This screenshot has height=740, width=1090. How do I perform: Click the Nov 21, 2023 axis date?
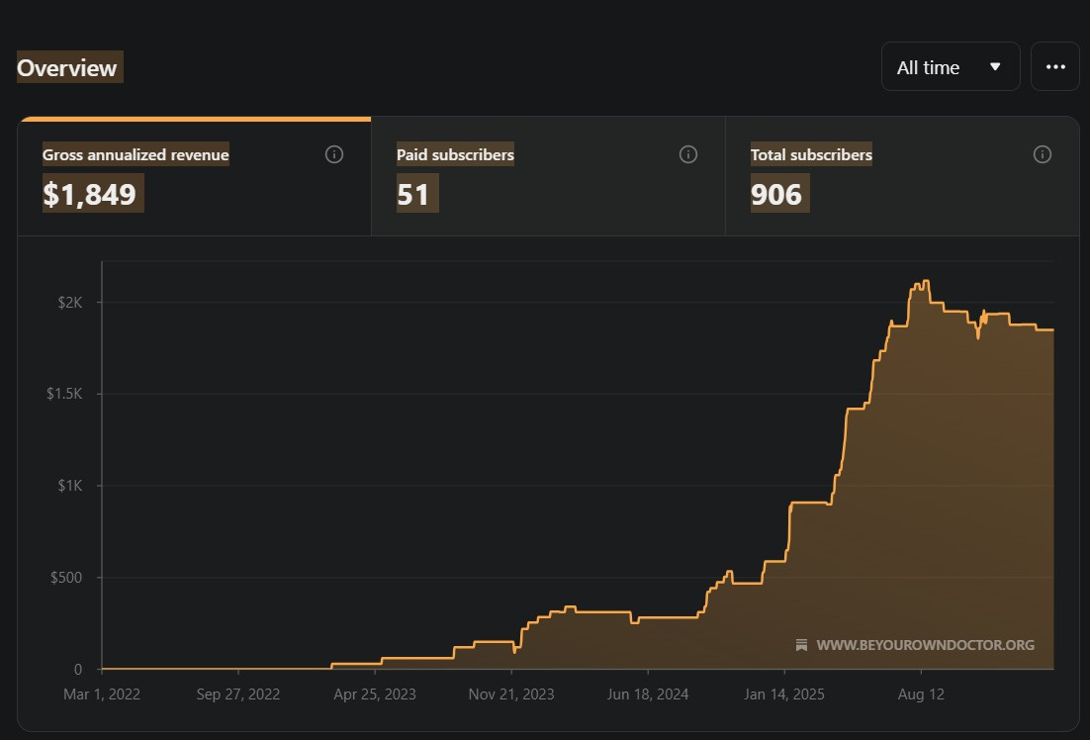[511, 694]
